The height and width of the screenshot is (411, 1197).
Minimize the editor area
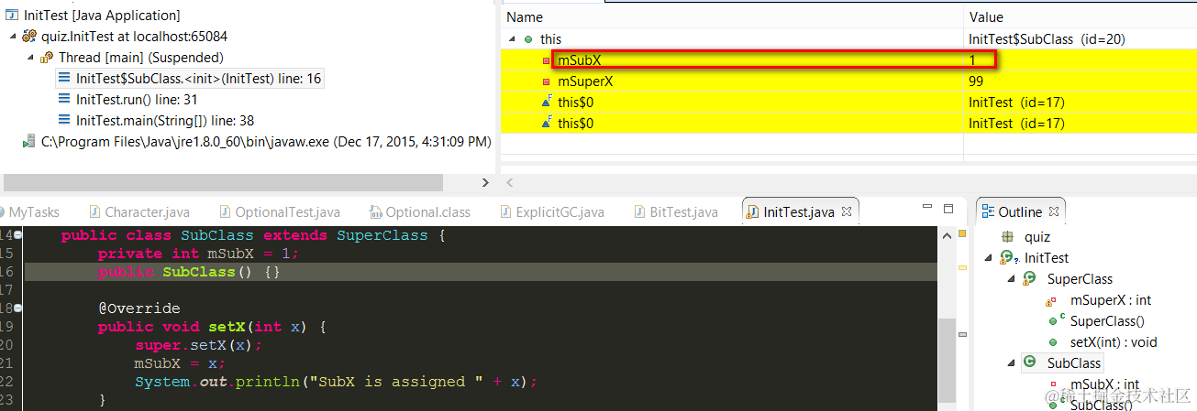(x=926, y=209)
